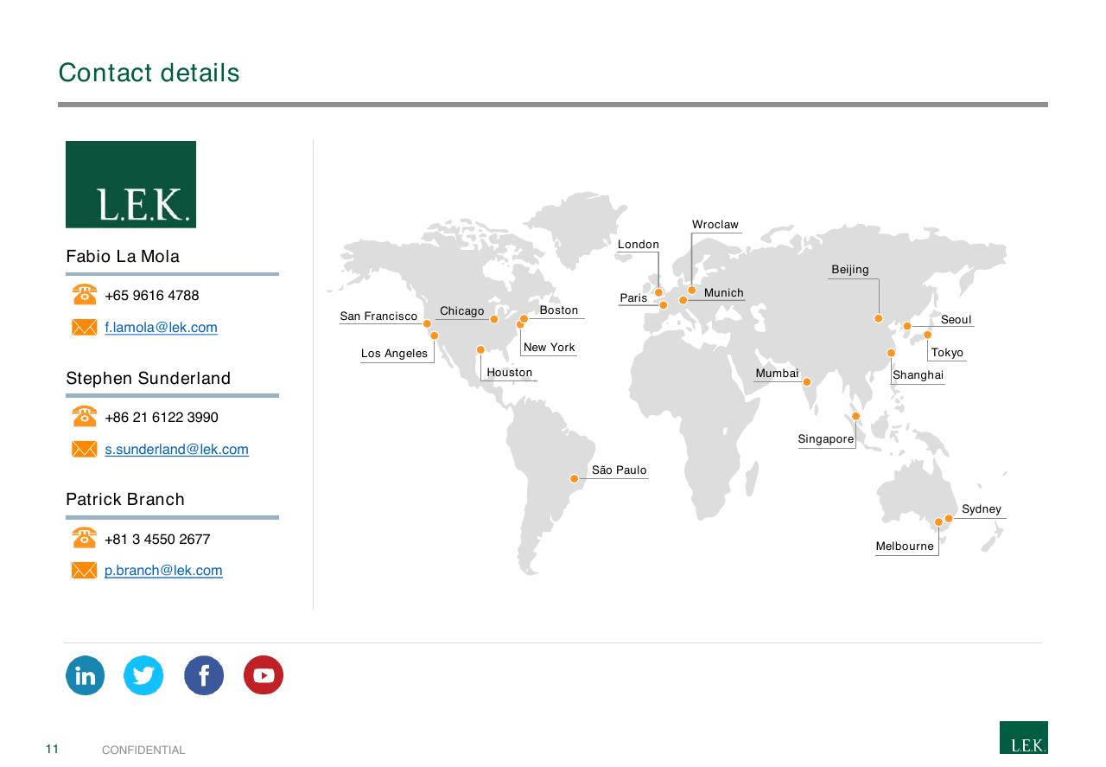Click phone icon next to +81 3 4550 2677

coord(85,537)
